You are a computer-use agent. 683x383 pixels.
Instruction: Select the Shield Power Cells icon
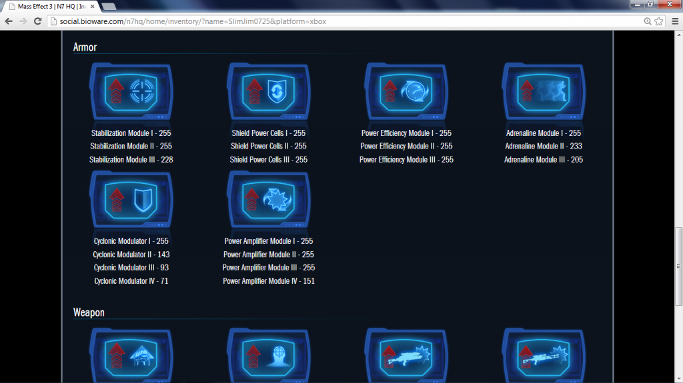(x=268, y=91)
